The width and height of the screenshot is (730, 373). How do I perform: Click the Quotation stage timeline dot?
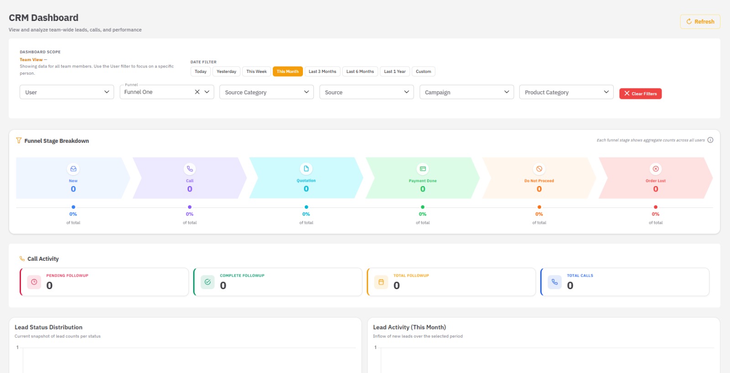click(306, 207)
